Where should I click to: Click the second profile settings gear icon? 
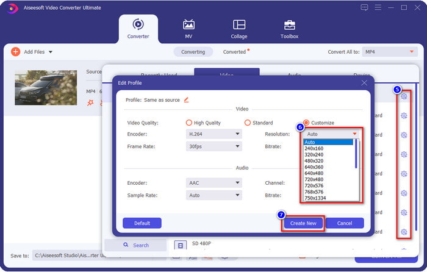pyautogui.click(x=404, y=116)
